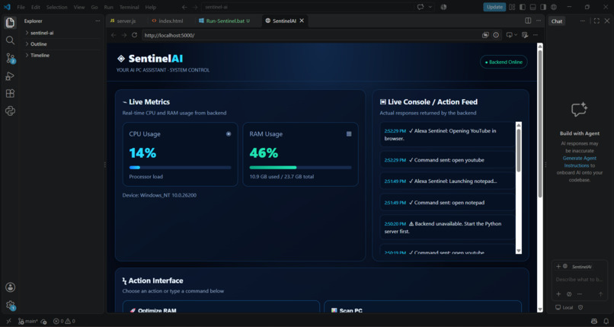
Task: Maximize the Chat panel
Action: click(x=596, y=21)
